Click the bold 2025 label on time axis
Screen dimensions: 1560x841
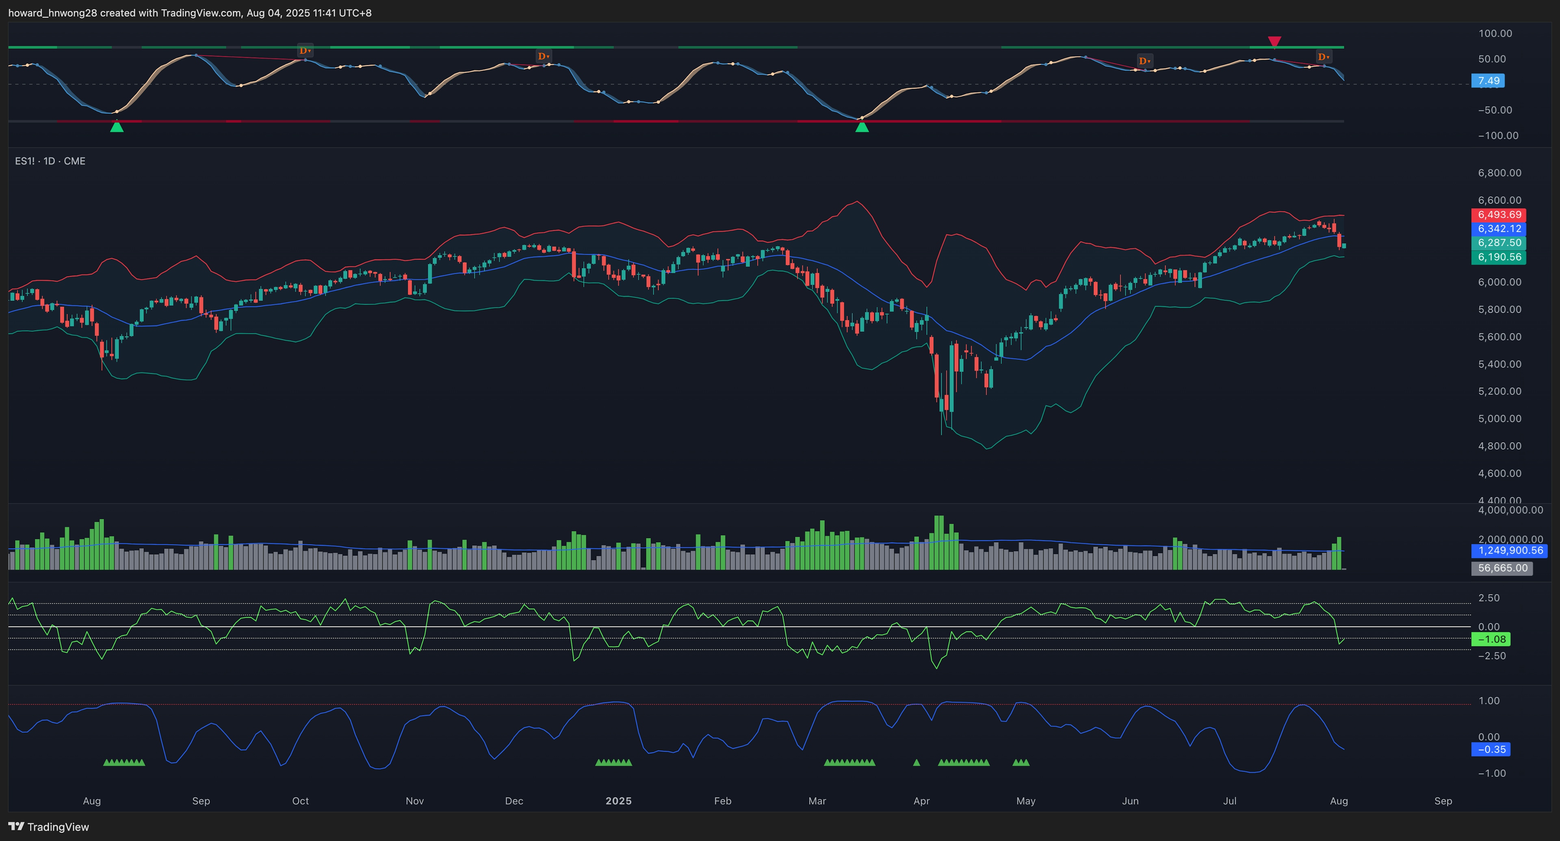click(x=618, y=800)
